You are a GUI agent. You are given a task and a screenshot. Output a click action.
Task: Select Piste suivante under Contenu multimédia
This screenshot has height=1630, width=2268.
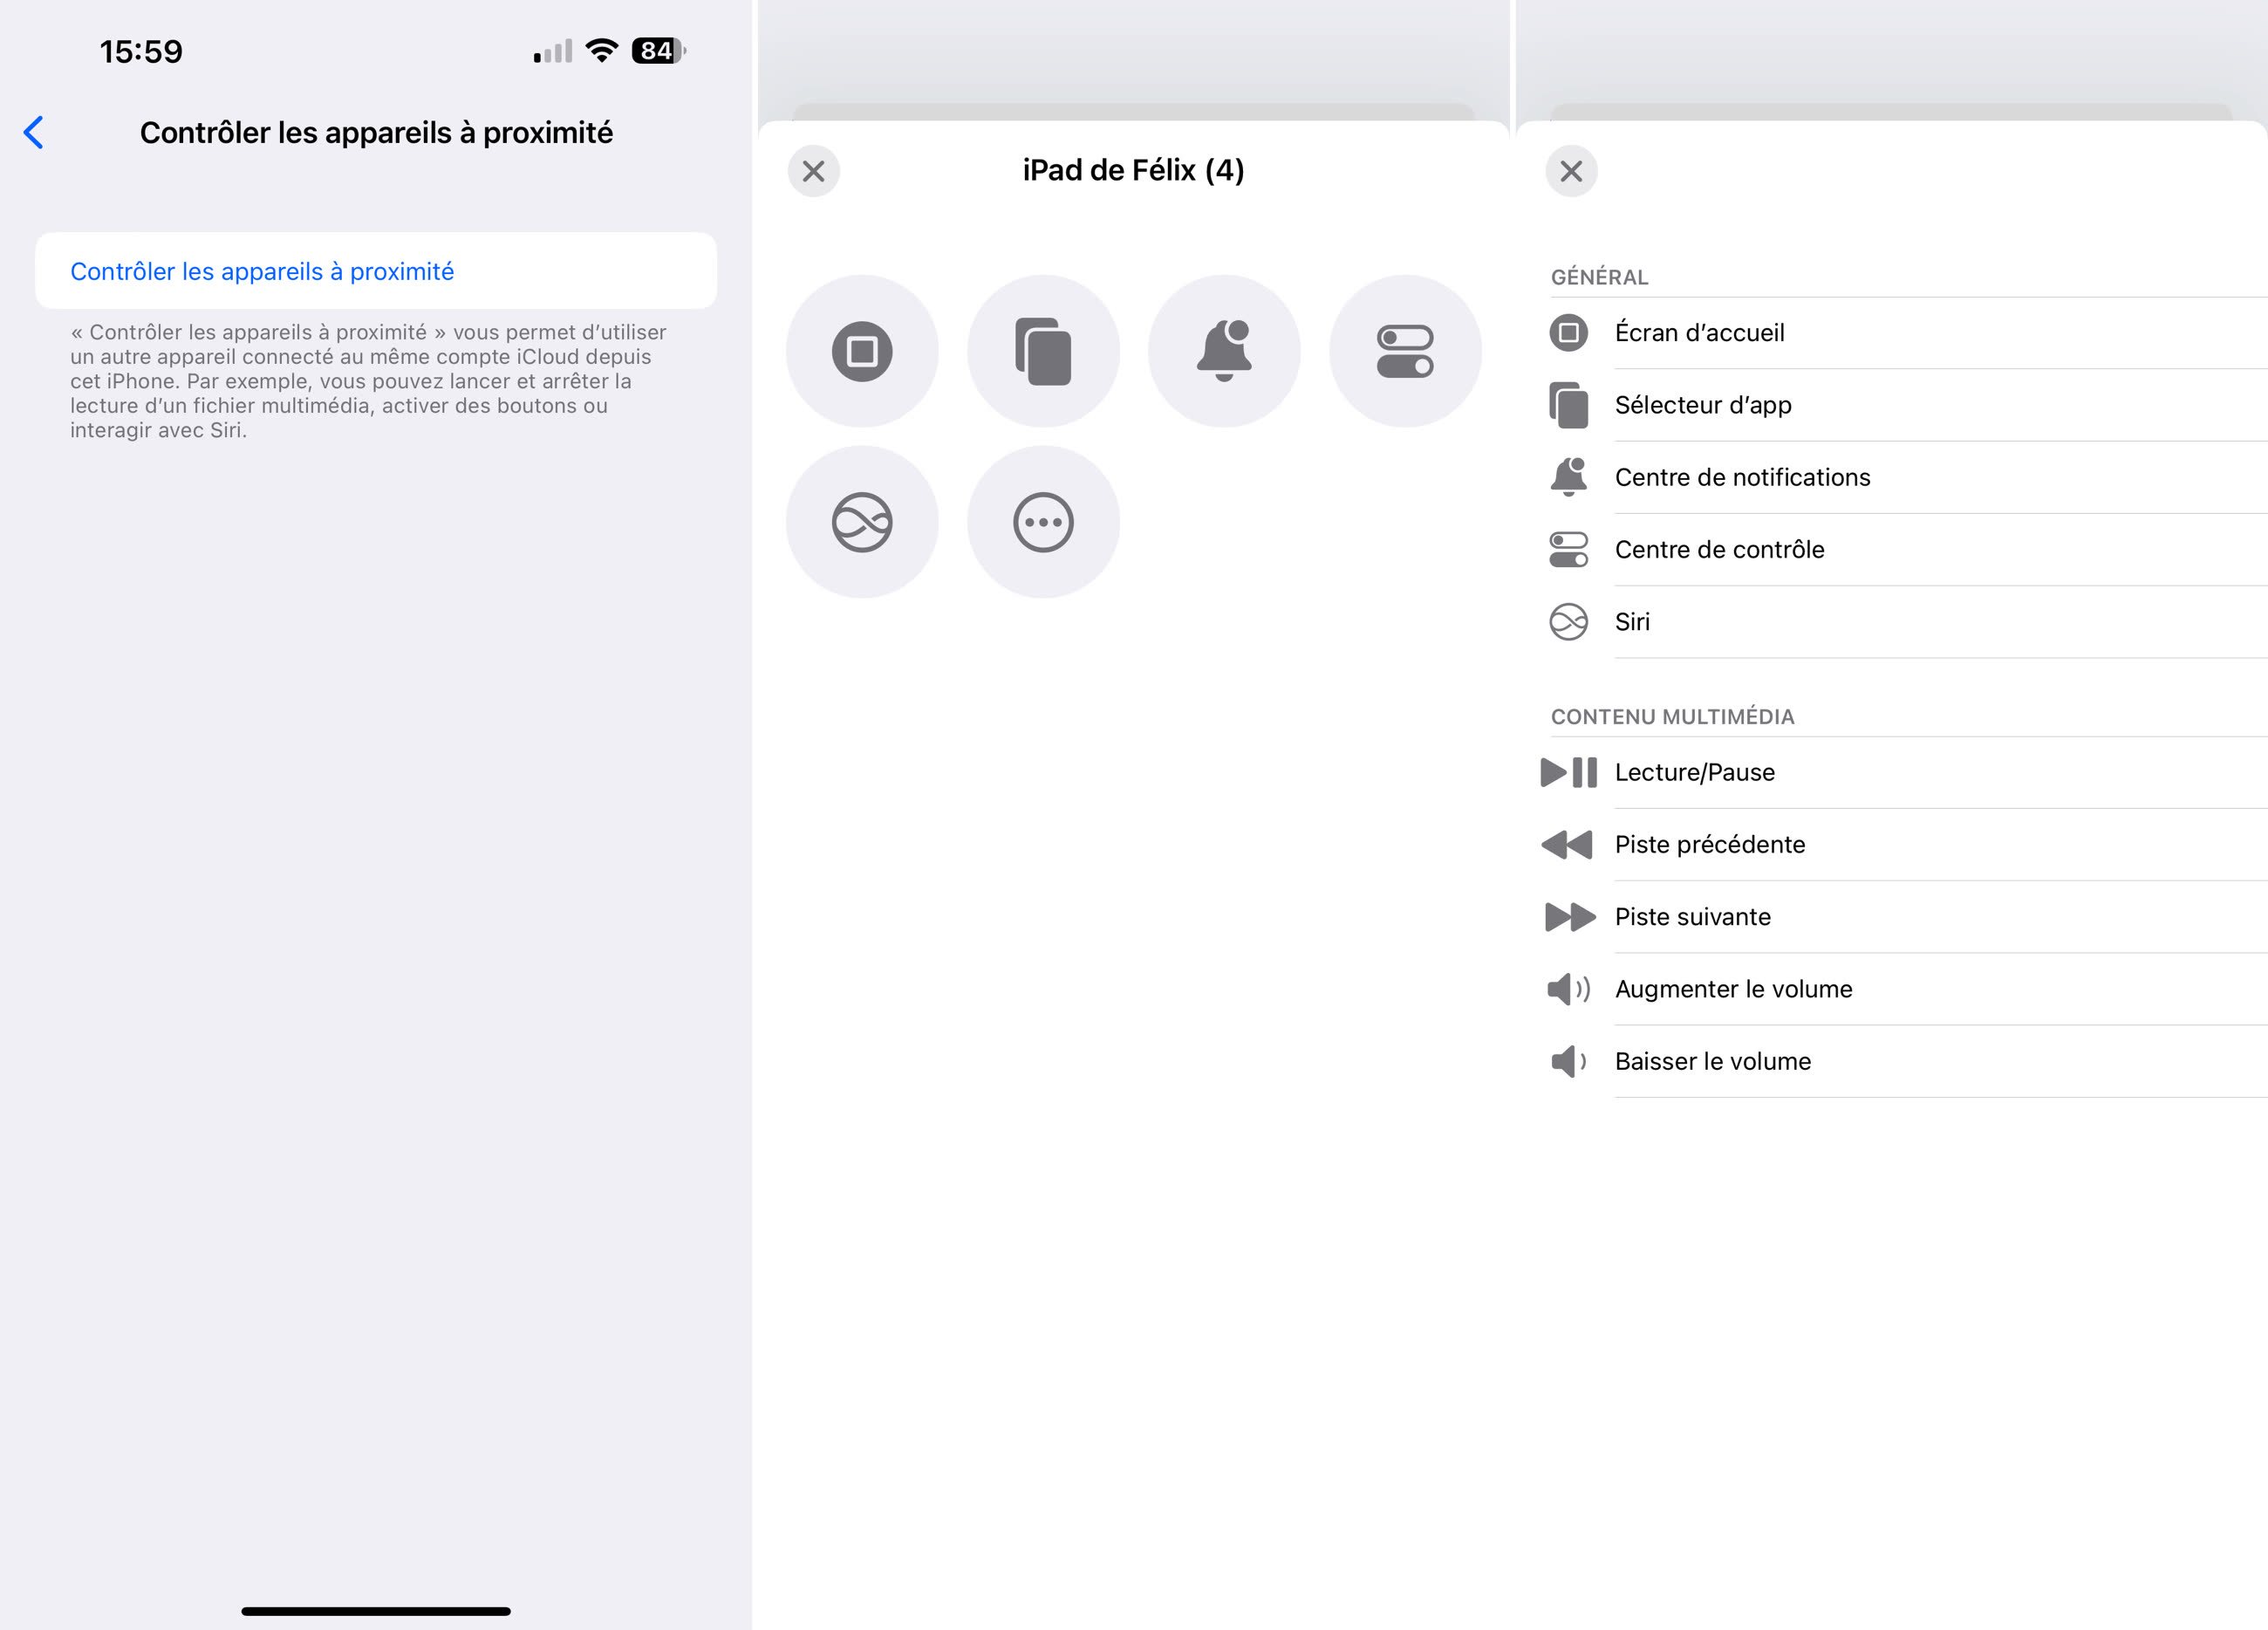click(1692, 915)
